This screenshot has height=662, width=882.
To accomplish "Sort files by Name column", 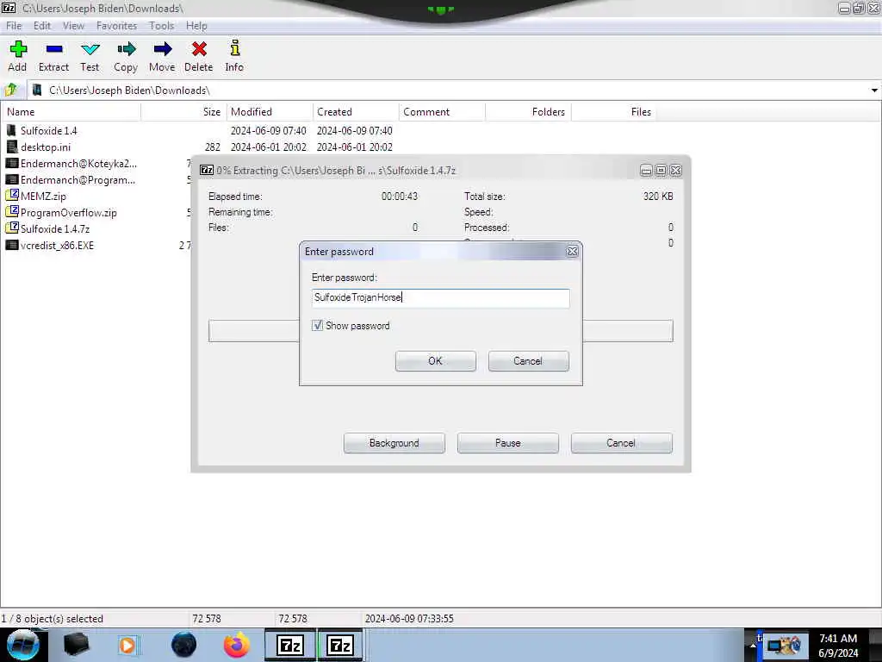I will (x=71, y=112).
